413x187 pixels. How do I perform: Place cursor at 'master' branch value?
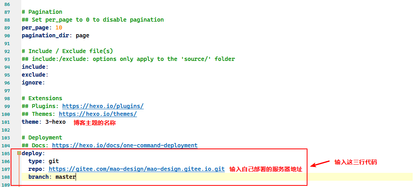(66, 177)
